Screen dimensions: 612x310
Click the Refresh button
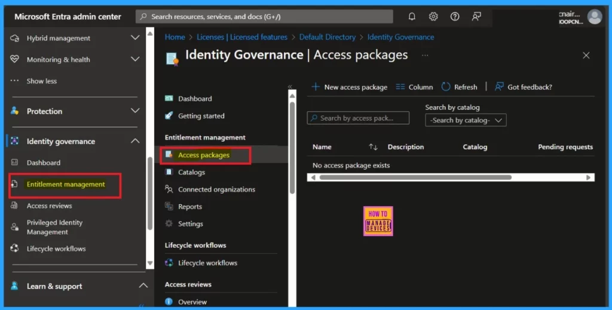coord(460,87)
